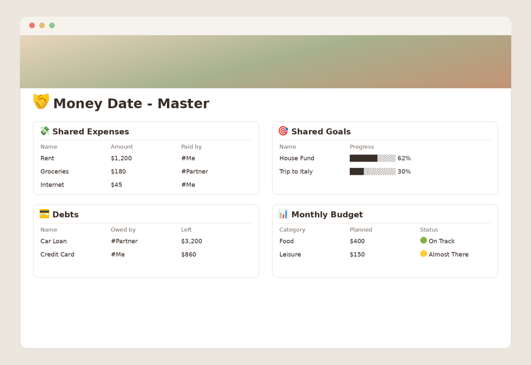Open the Shared Expenses heading
The height and width of the screenshot is (365, 531).
point(91,132)
